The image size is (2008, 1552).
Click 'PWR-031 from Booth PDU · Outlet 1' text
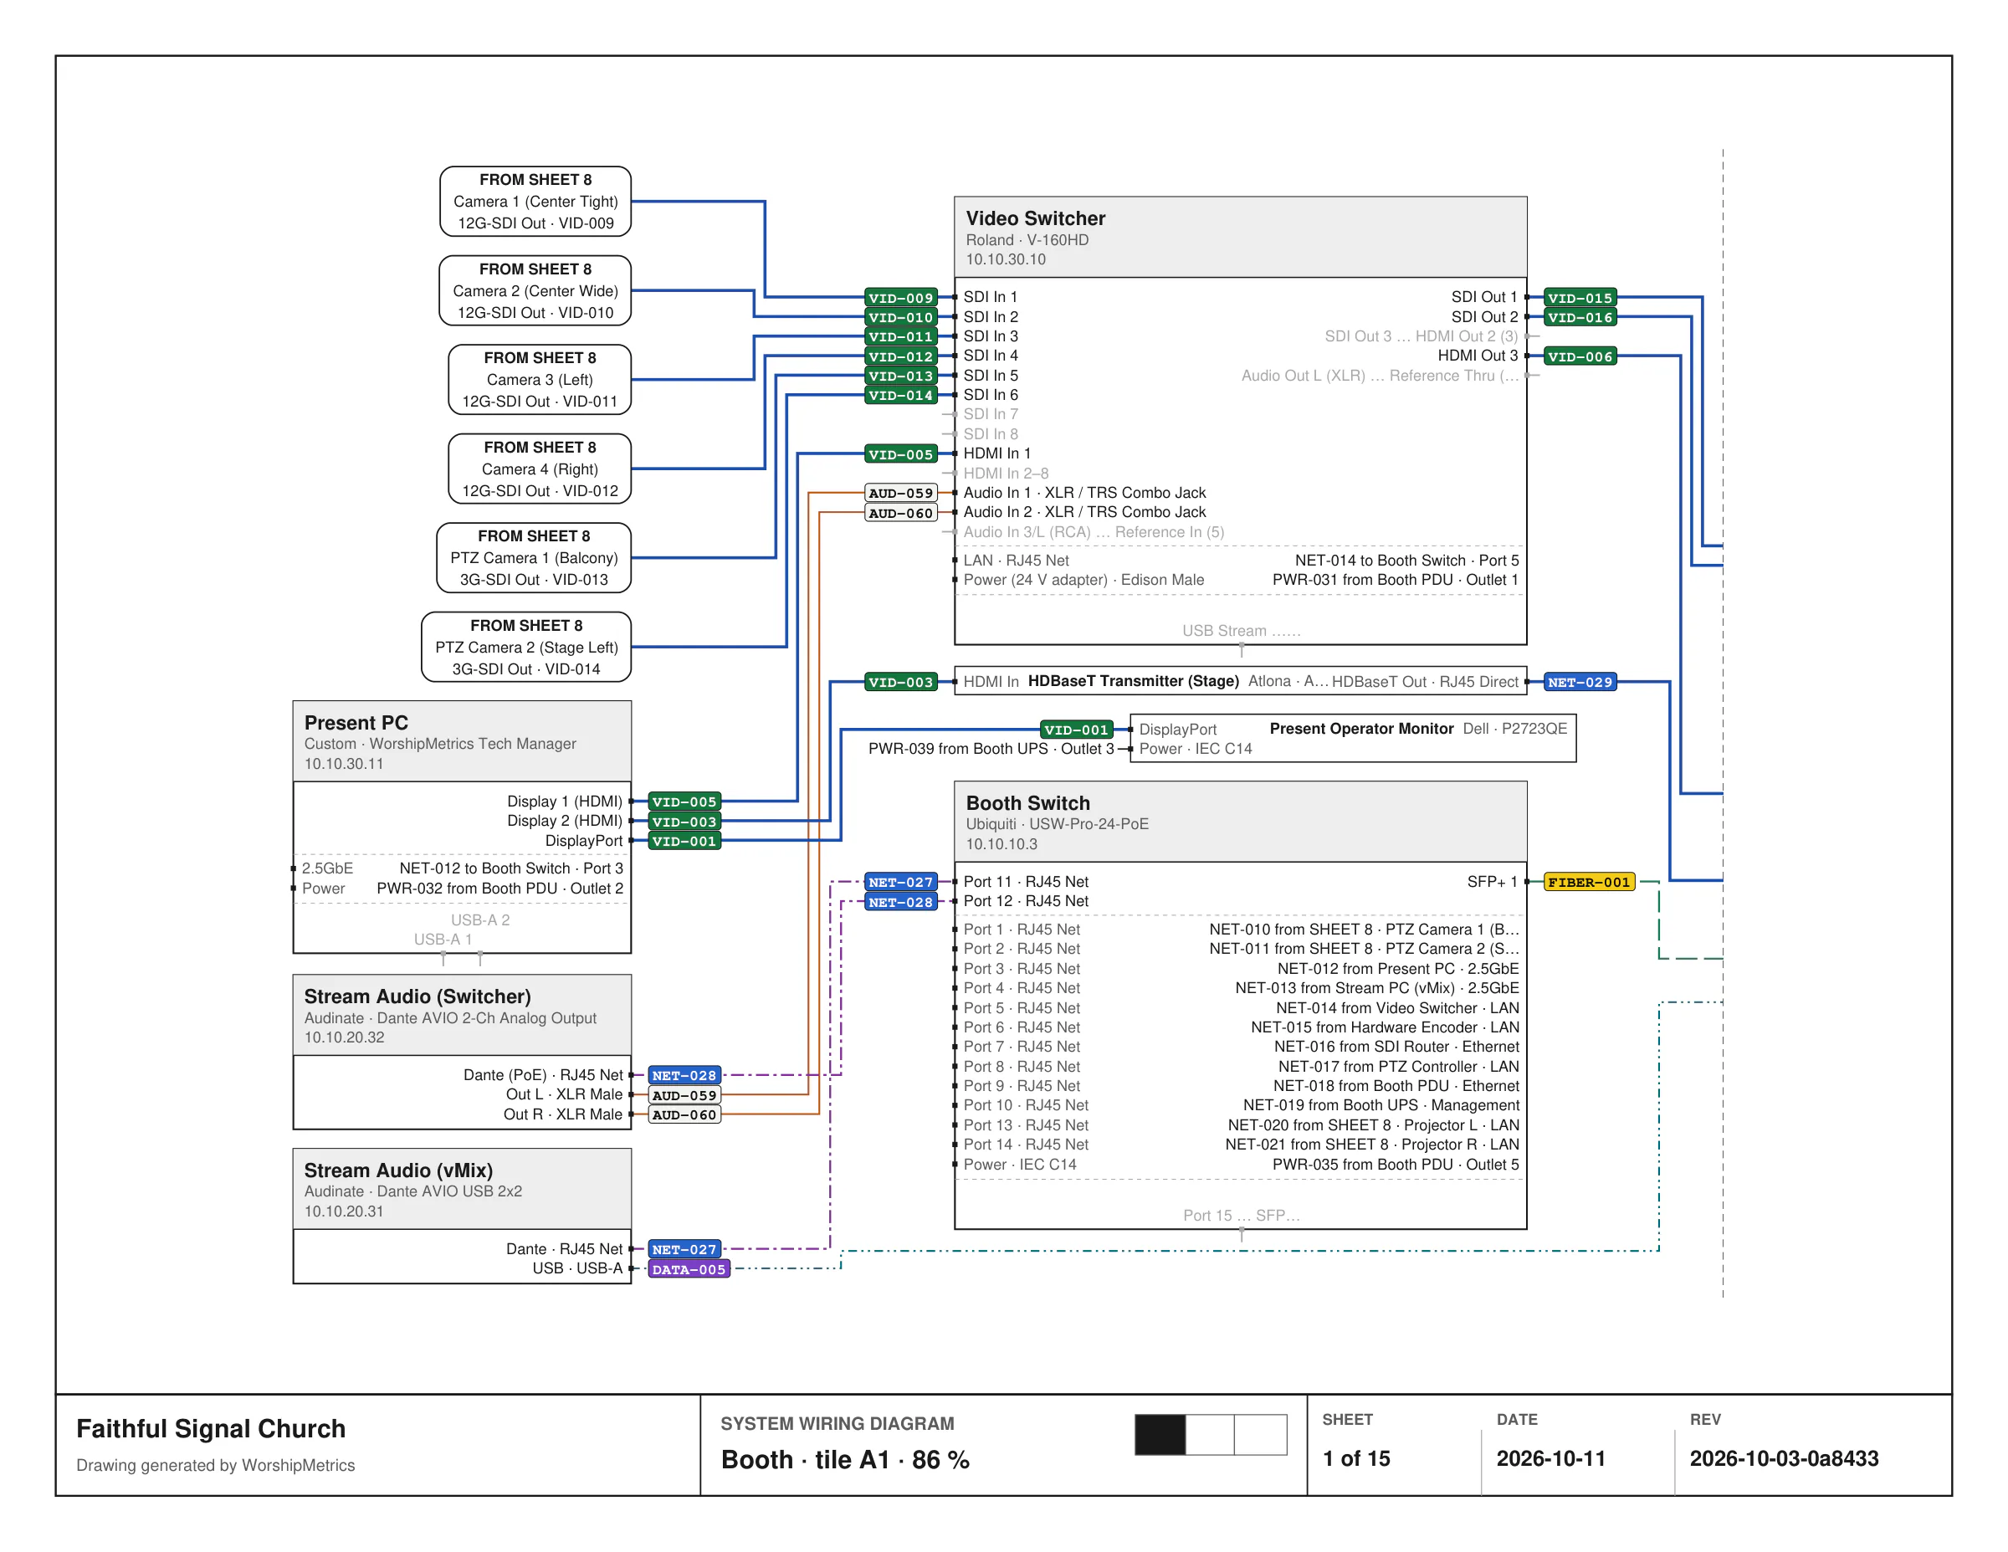click(1396, 580)
